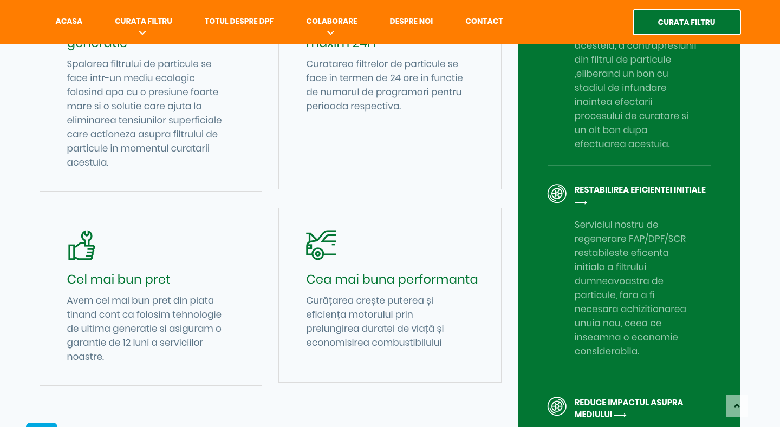The image size is (780, 427).
Task: Click the arrow under Restabilirea eficientei initiale heading
Action: (x=581, y=202)
